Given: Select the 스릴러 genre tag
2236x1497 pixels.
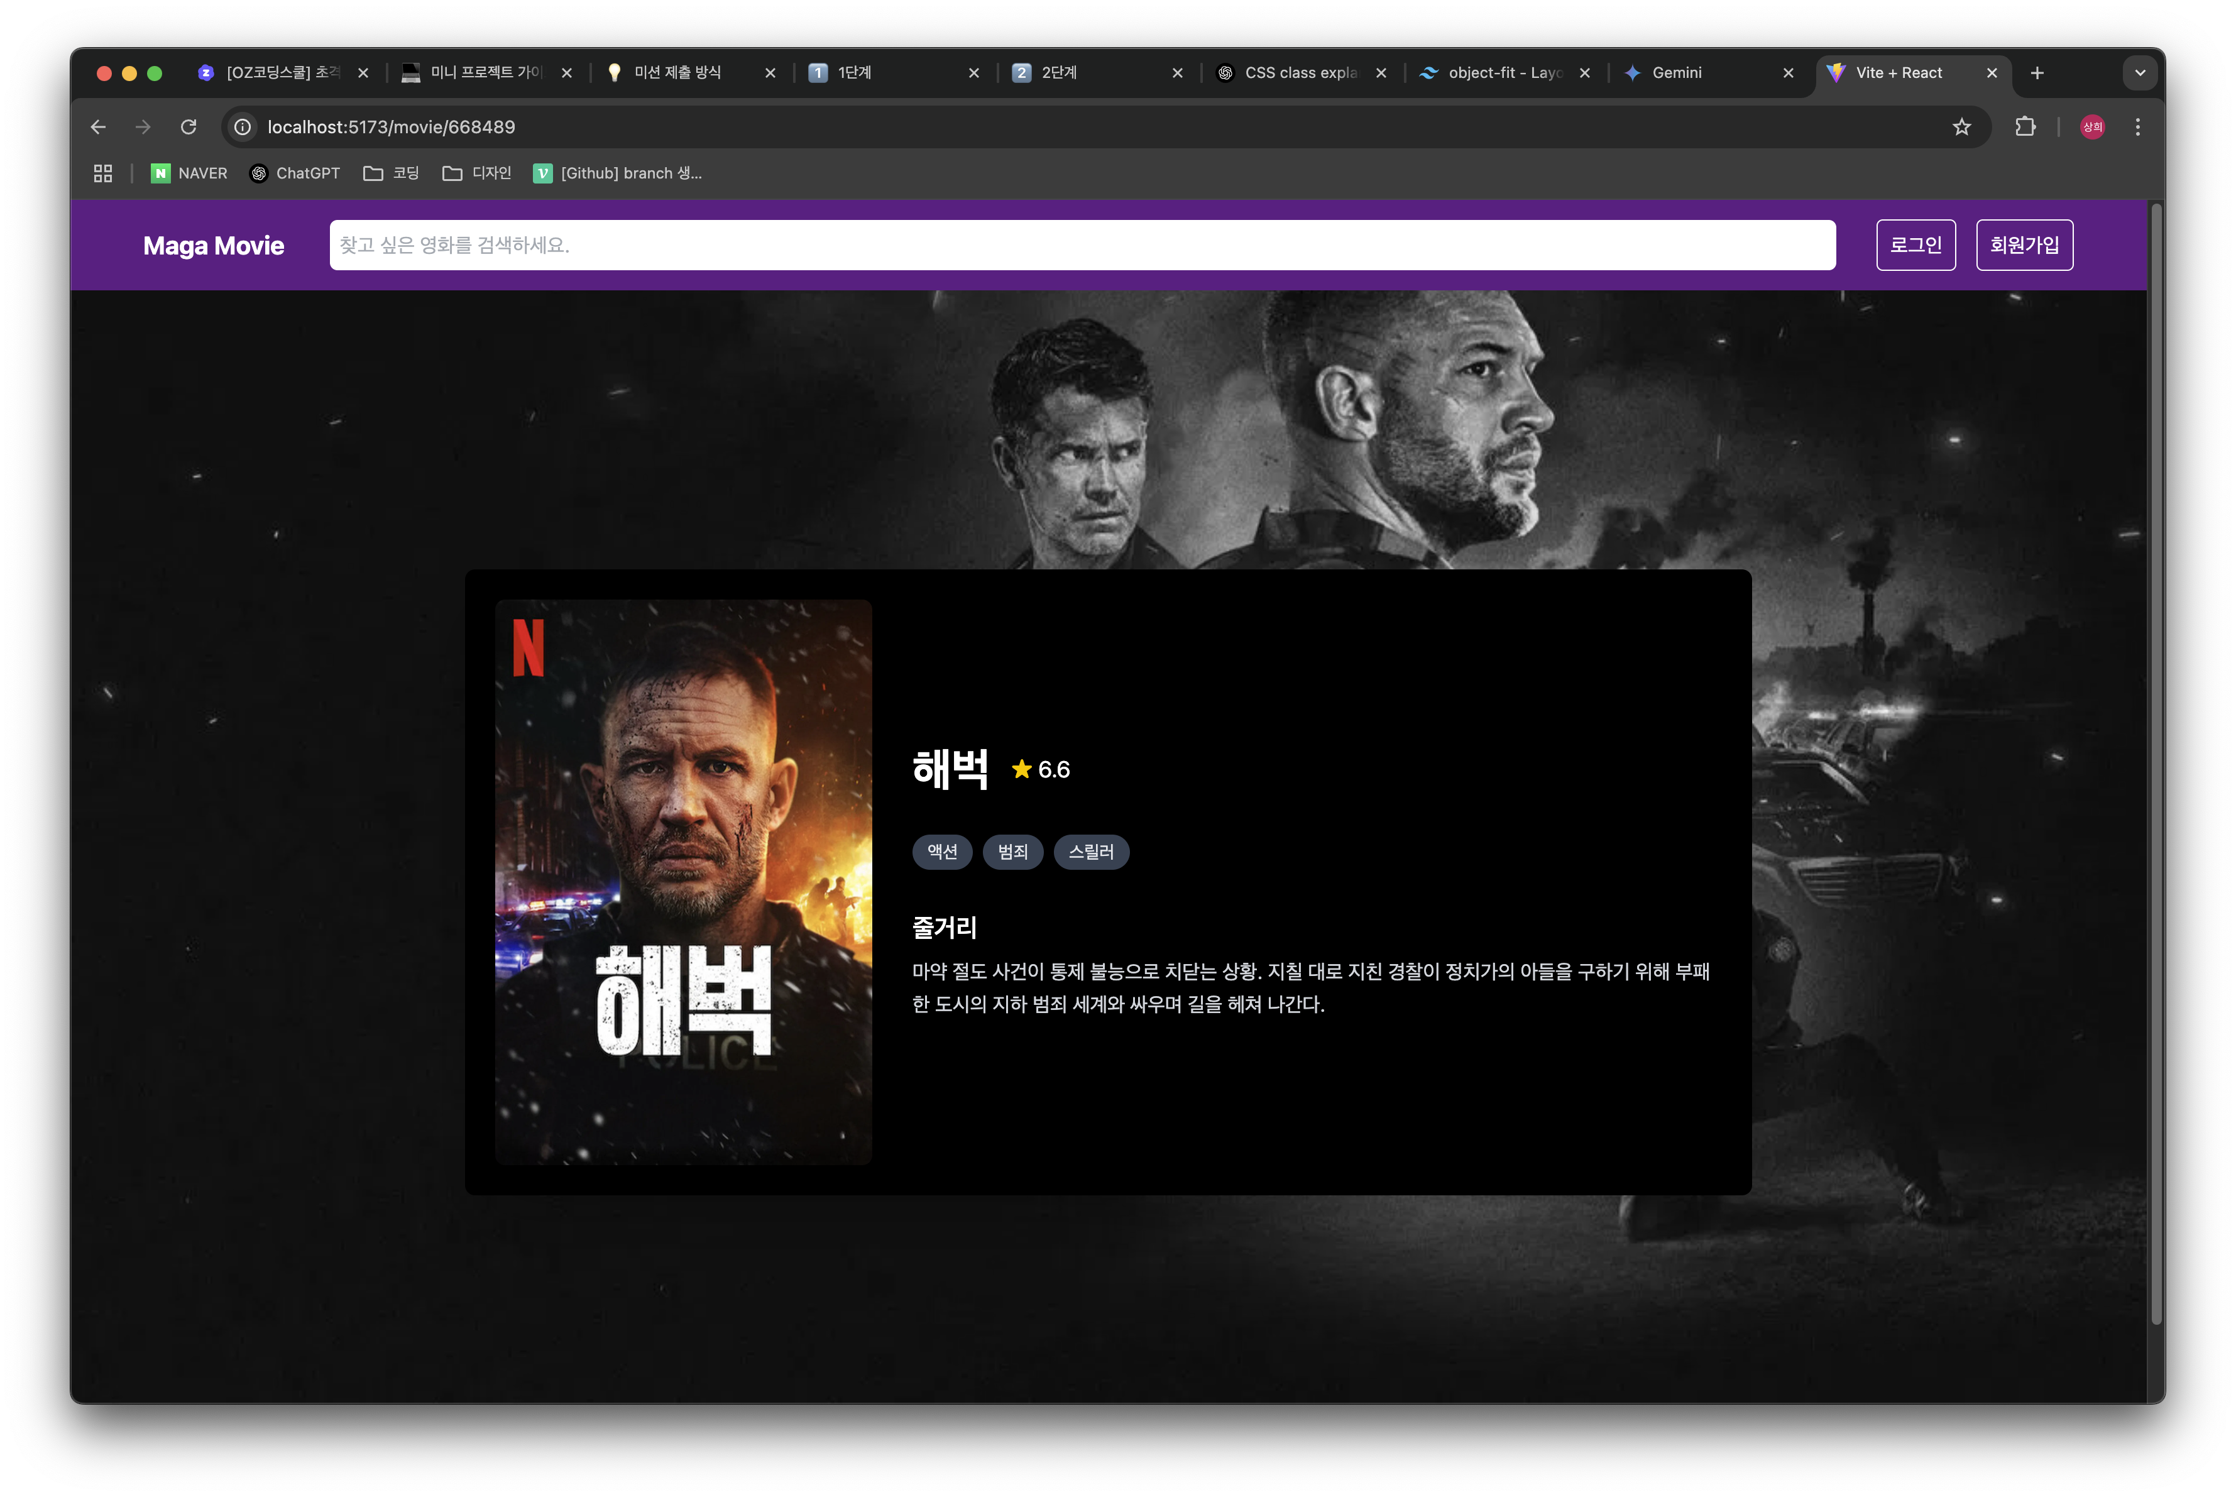Looking at the screenshot, I should click(x=1091, y=852).
